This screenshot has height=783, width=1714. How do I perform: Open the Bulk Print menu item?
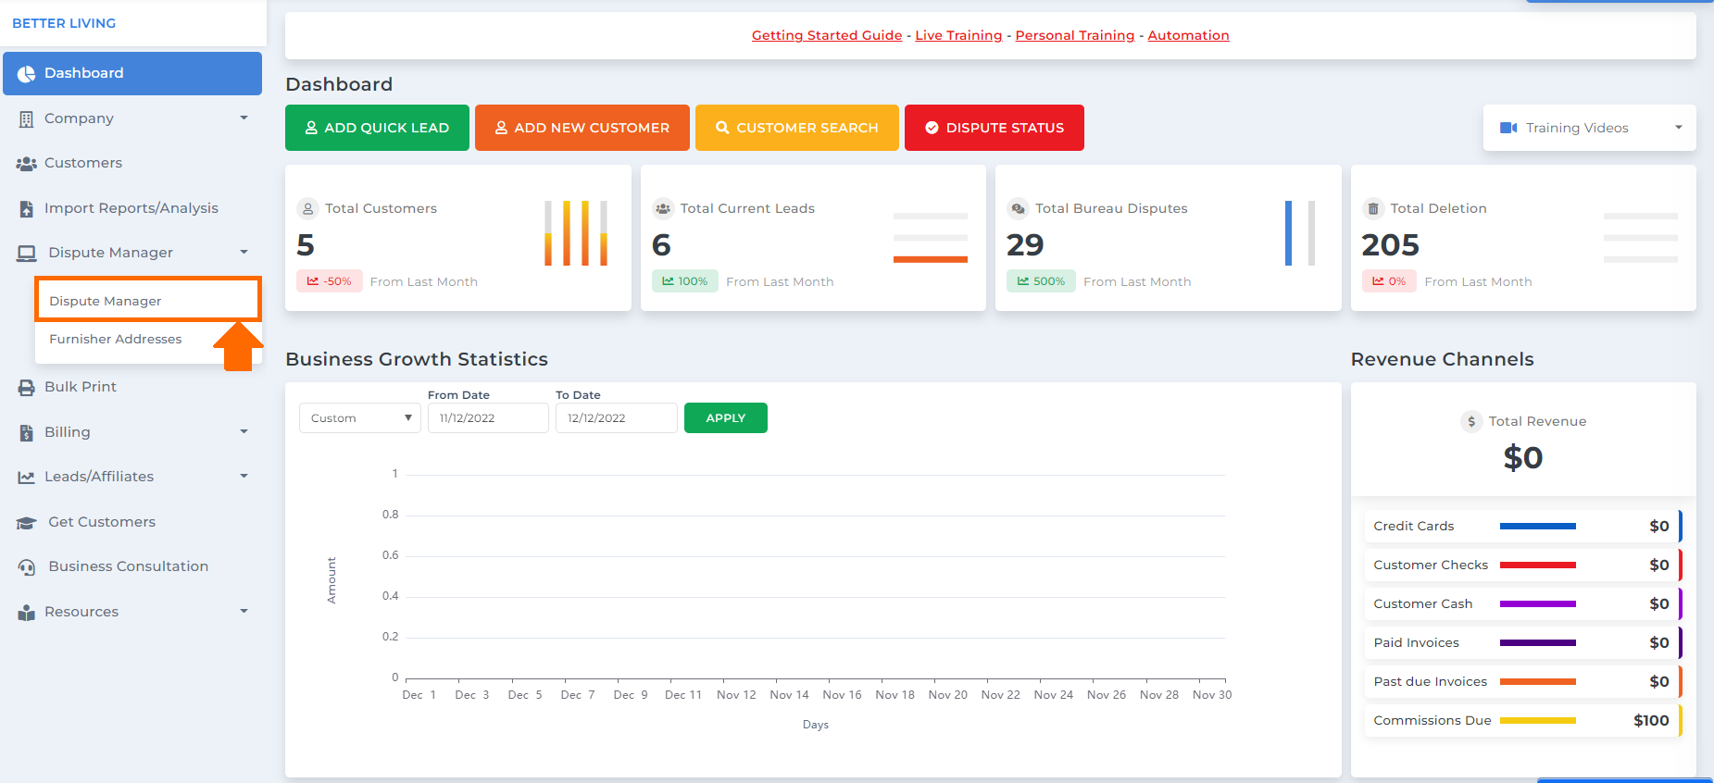pos(132,387)
